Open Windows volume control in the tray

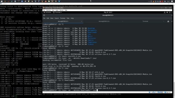tap(158, 1)
